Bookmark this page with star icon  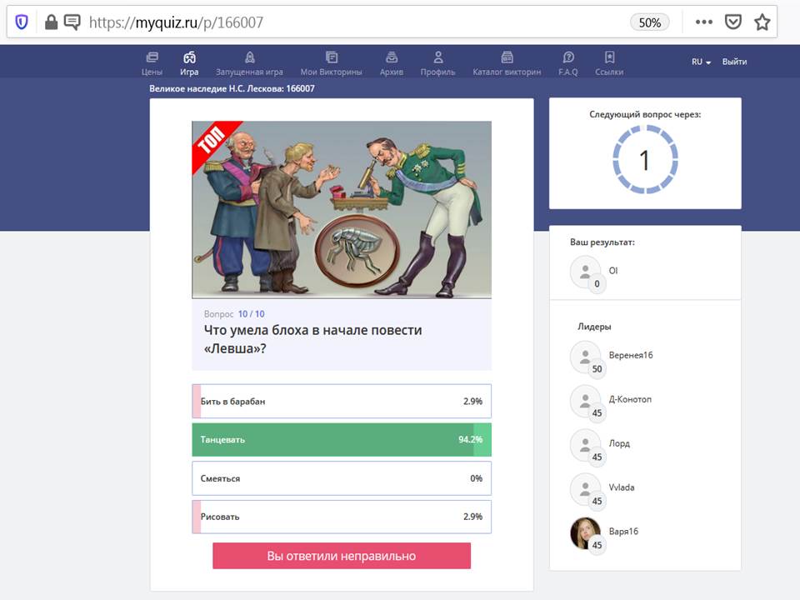(762, 22)
